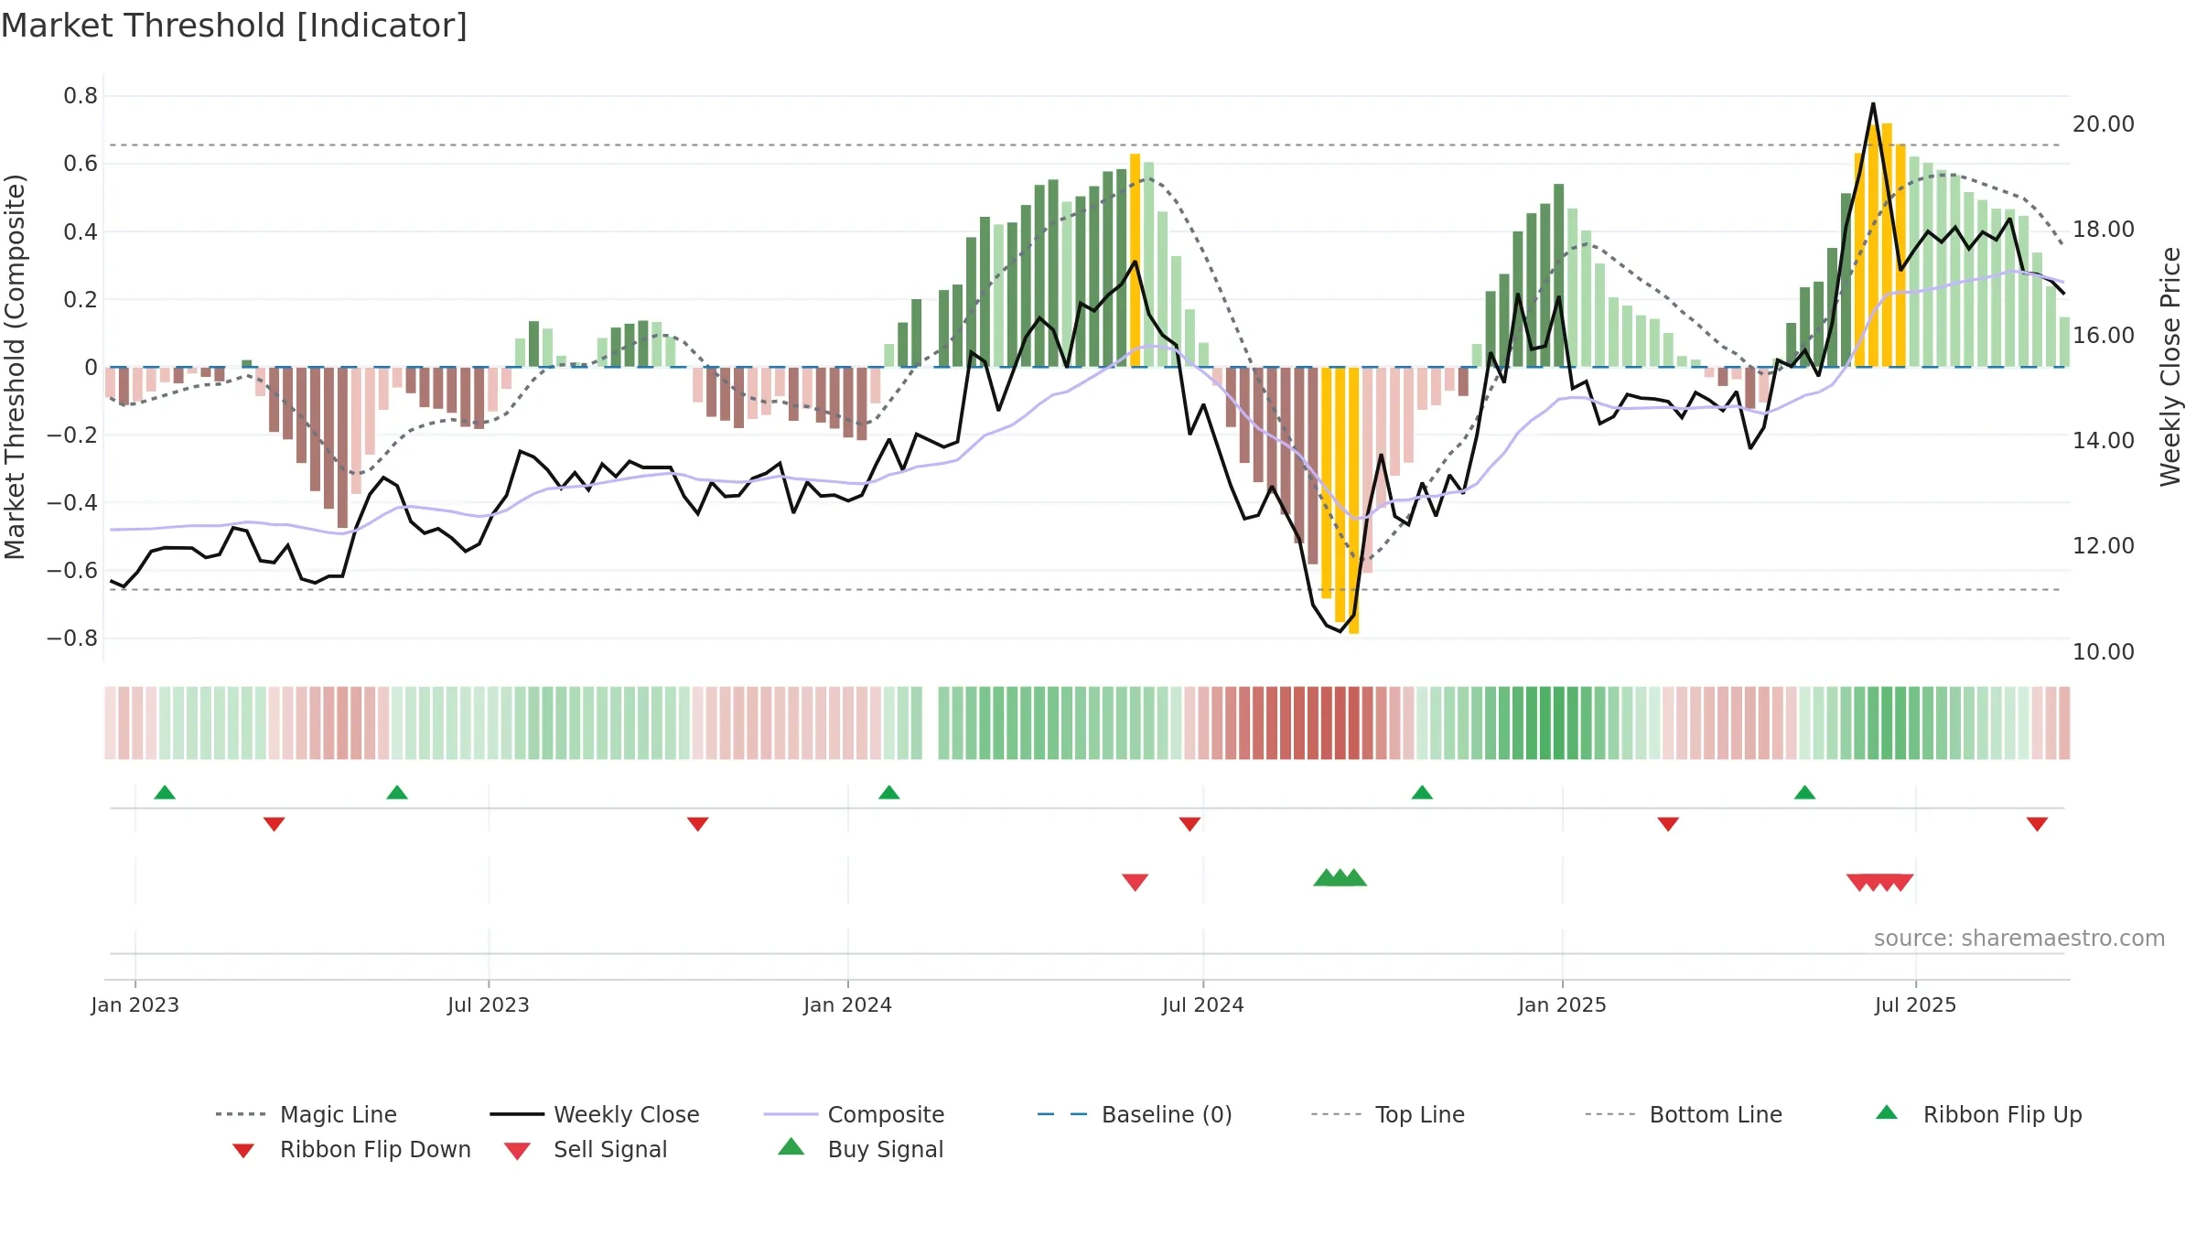
Task: Hide the Composite line via legend
Action: (854, 1114)
